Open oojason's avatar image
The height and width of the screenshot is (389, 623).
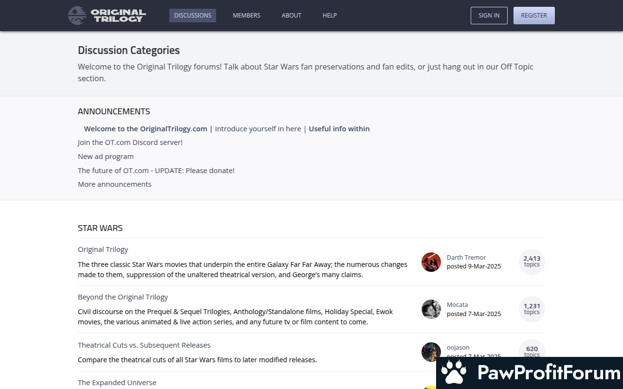tap(431, 352)
